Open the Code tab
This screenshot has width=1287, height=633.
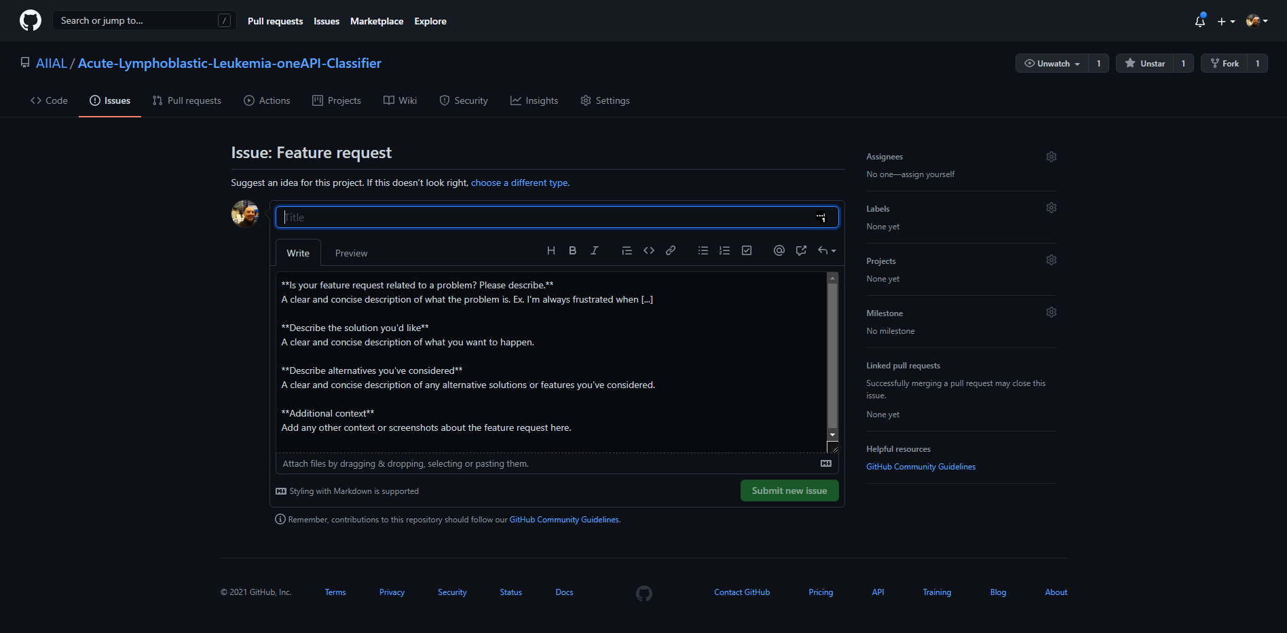point(49,100)
